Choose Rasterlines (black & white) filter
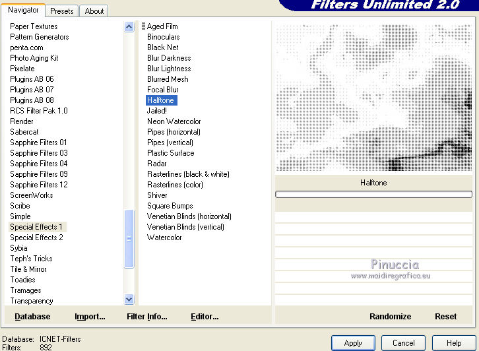 [x=188, y=174]
